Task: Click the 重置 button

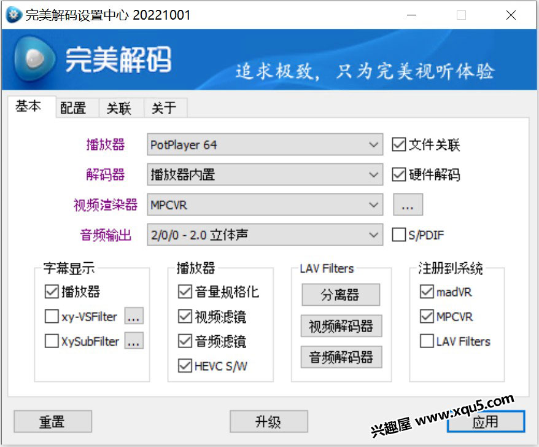Action: [53, 422]
